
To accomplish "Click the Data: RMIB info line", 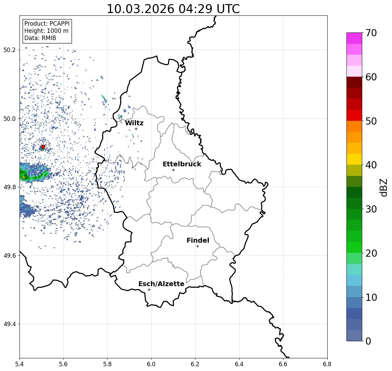I will click(x=40, y=38).
